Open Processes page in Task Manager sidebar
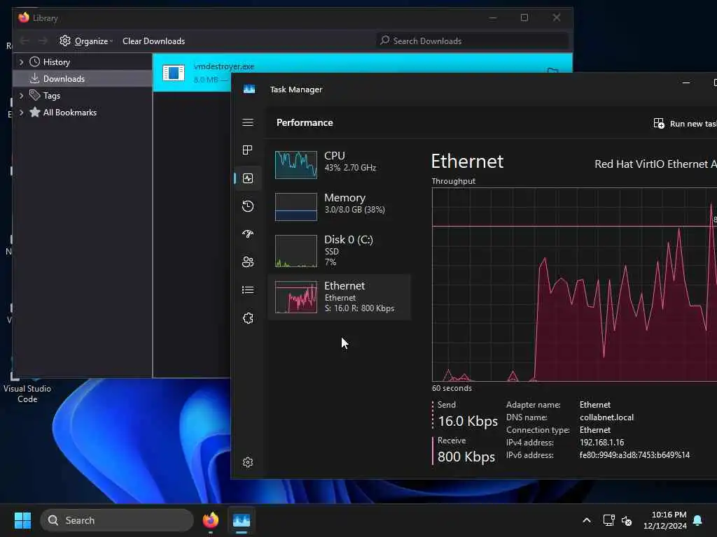717x537 pixels. 248,150
